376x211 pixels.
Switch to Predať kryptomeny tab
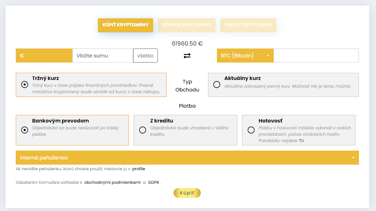[x=248, y=25]
